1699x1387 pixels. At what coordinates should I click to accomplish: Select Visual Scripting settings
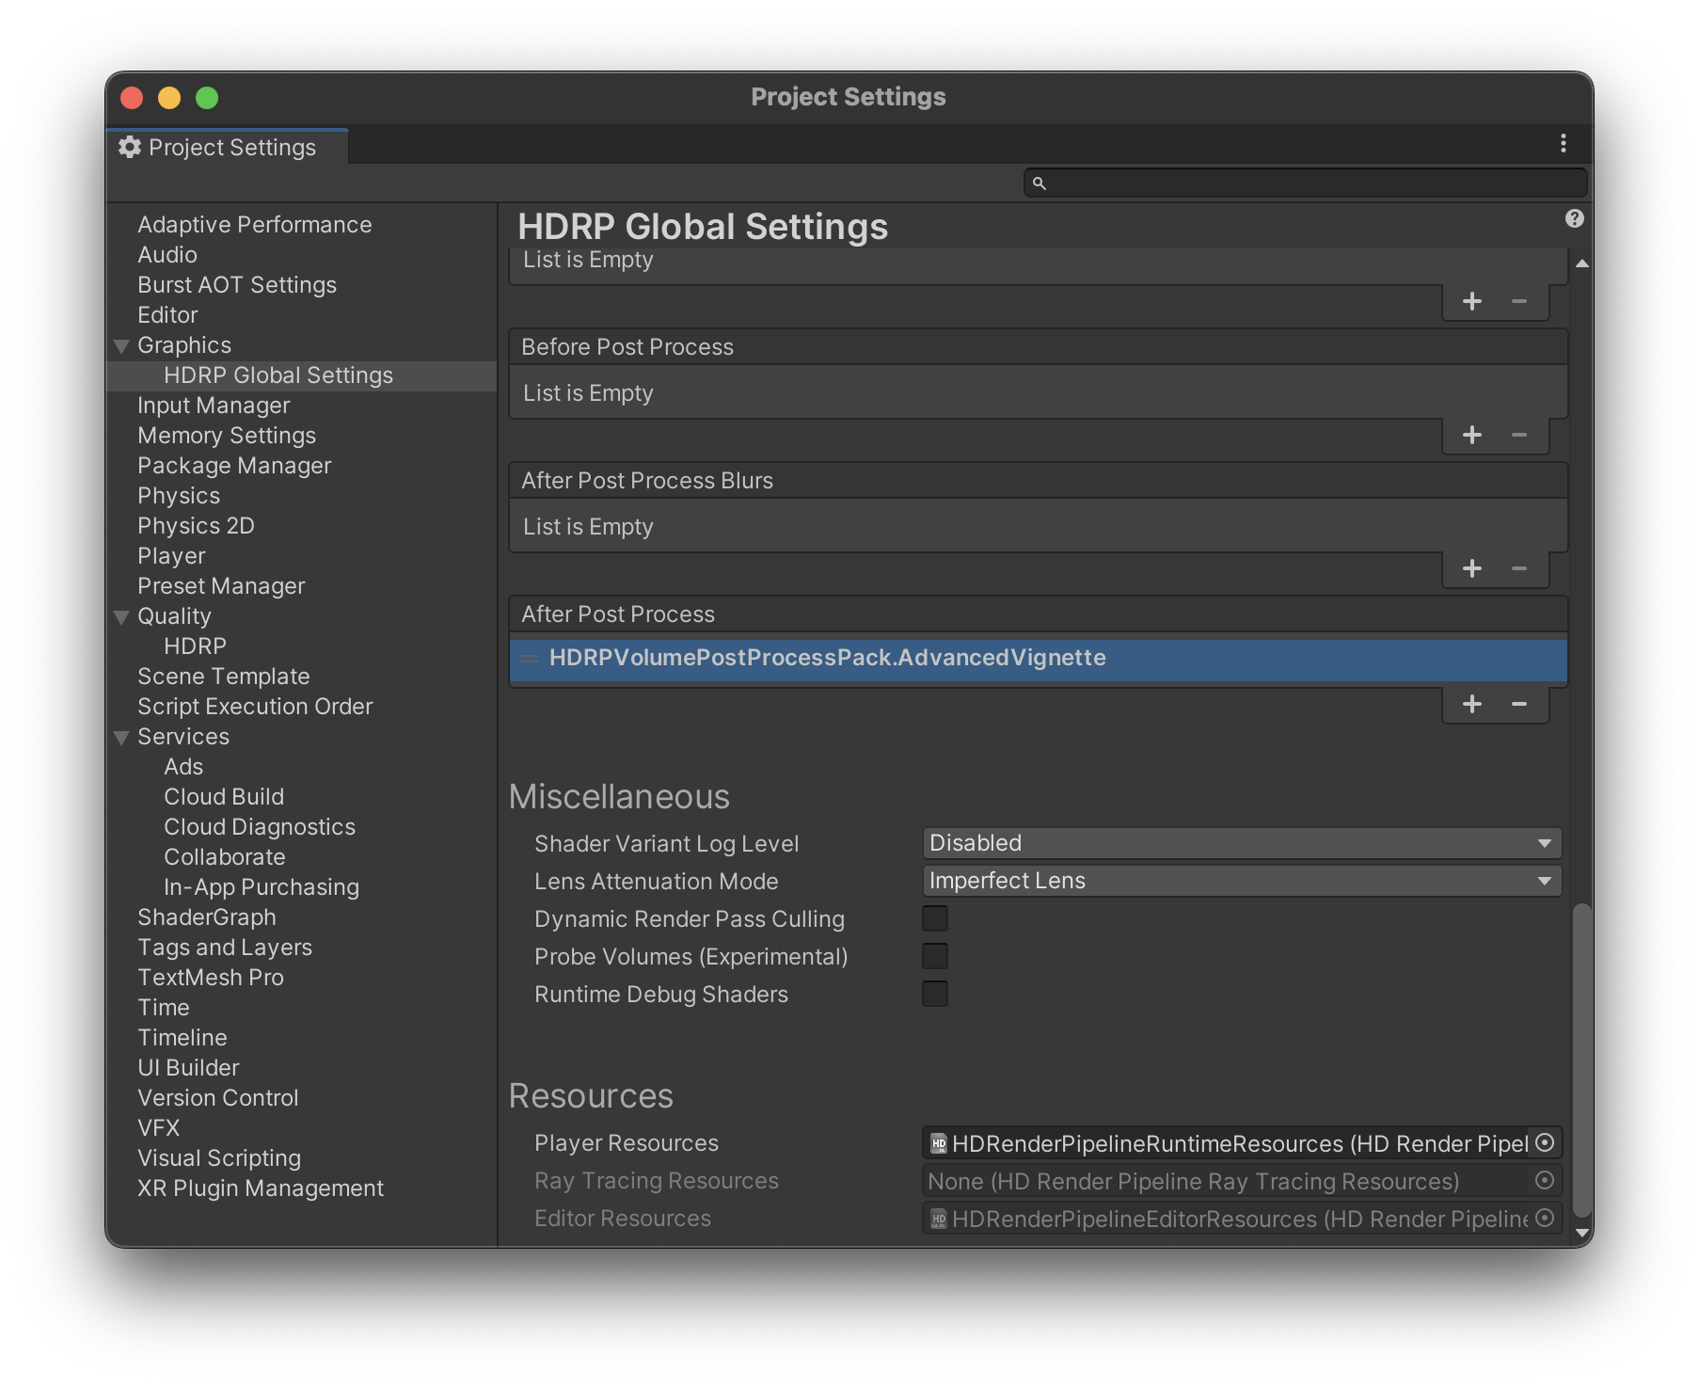pos(219,1158)
